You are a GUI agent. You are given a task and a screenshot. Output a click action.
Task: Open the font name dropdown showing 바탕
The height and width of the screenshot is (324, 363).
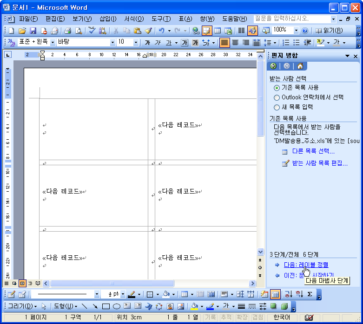112,43
